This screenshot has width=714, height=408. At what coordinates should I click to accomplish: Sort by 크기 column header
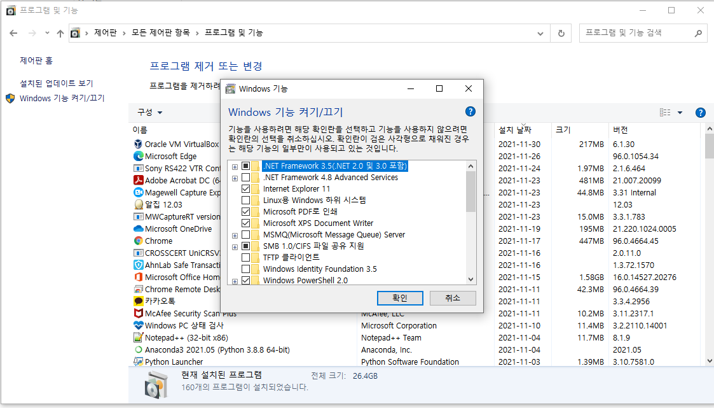(563, 130)
